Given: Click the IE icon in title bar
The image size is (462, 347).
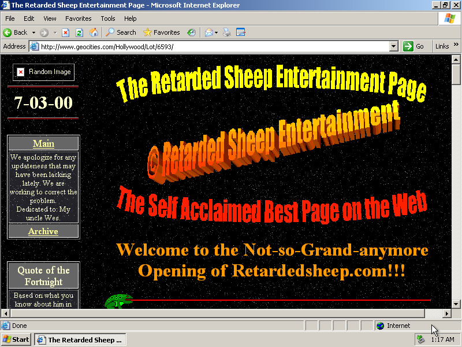Looking at the screenshot, I should pos(5,5).
